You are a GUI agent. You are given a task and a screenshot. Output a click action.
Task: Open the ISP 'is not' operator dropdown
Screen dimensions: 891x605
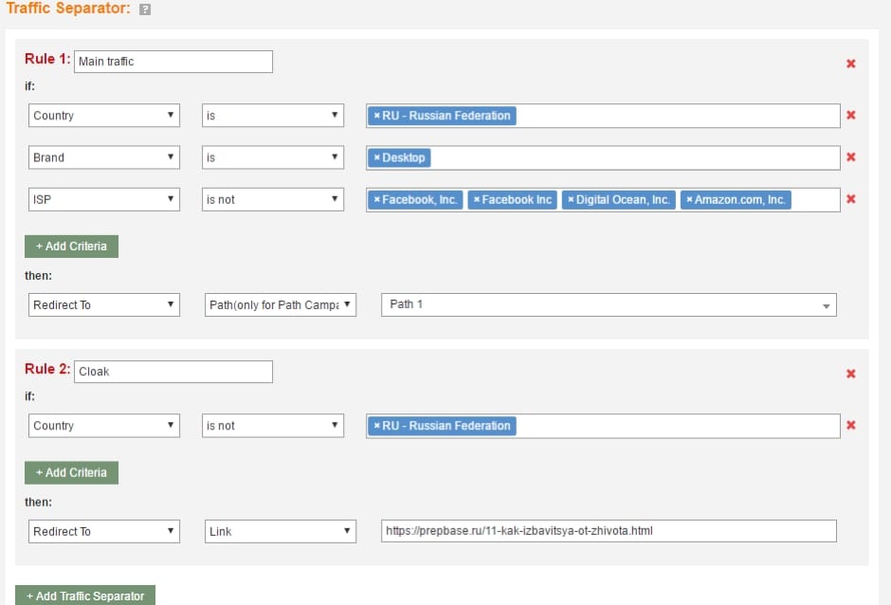tap(273, 199)
